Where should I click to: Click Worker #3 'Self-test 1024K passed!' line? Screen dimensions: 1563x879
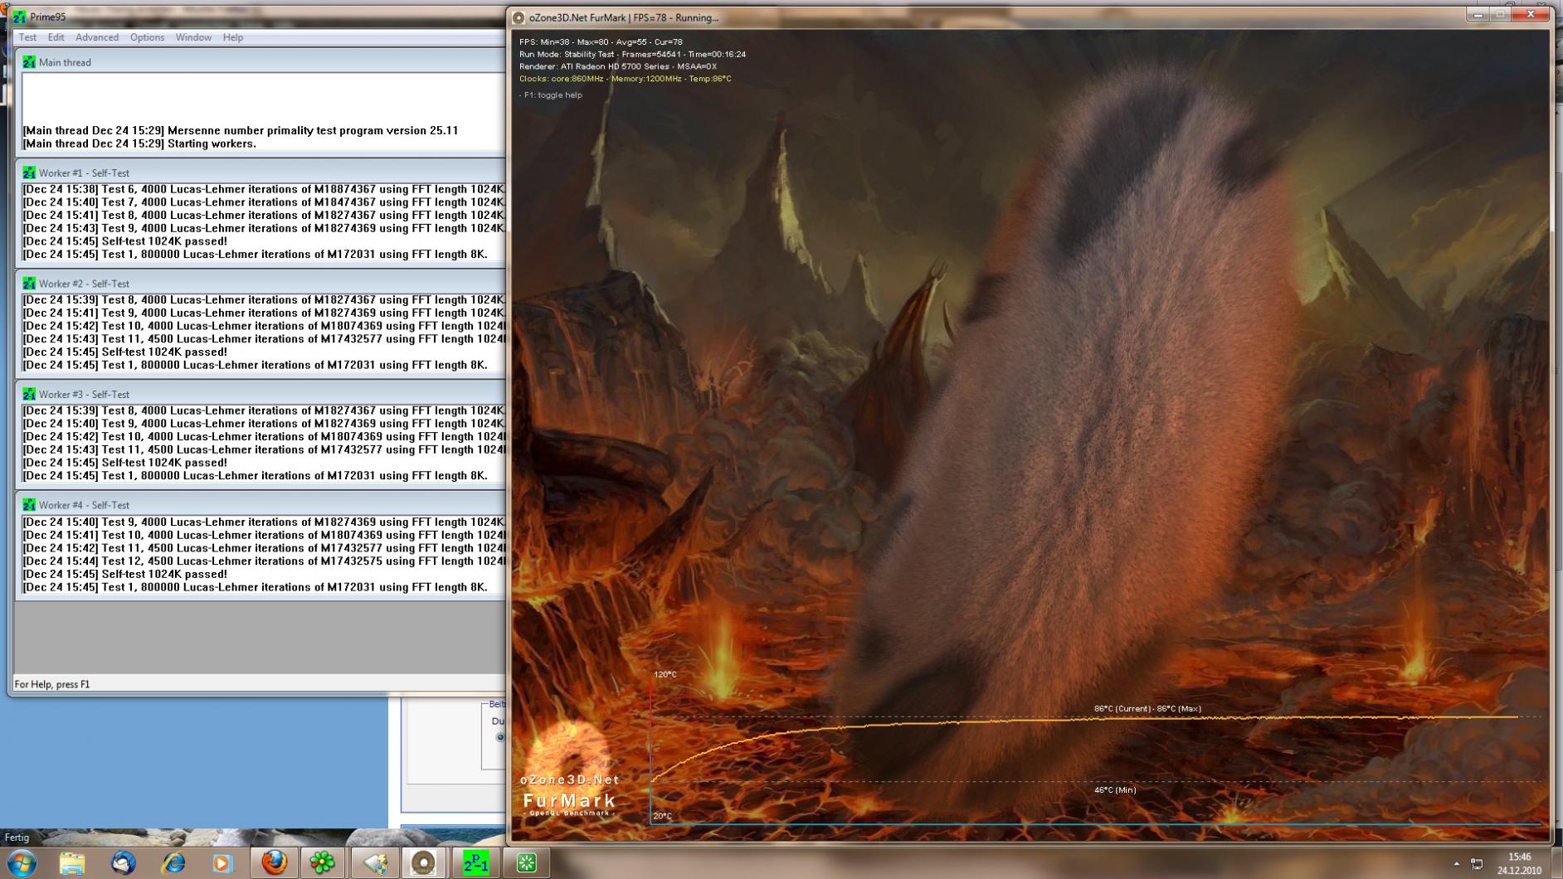click(x=124, y=463)
